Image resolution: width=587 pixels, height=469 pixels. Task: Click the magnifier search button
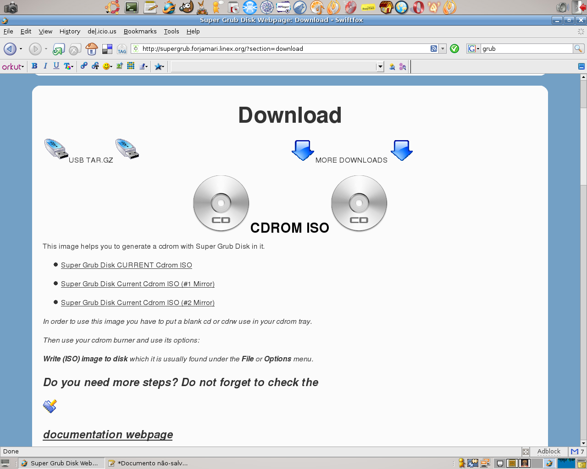[578, 49]
